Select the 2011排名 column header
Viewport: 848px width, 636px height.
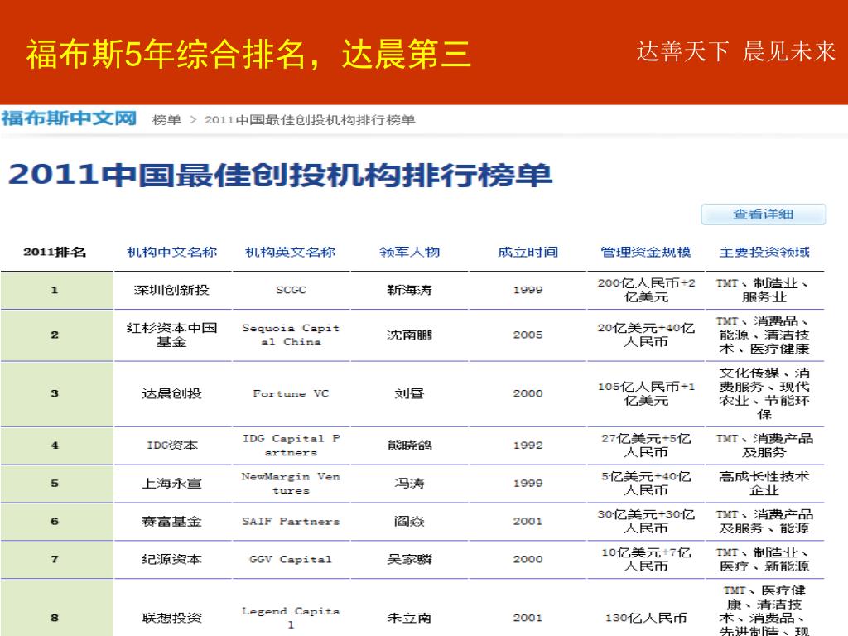tap(55, 252)
